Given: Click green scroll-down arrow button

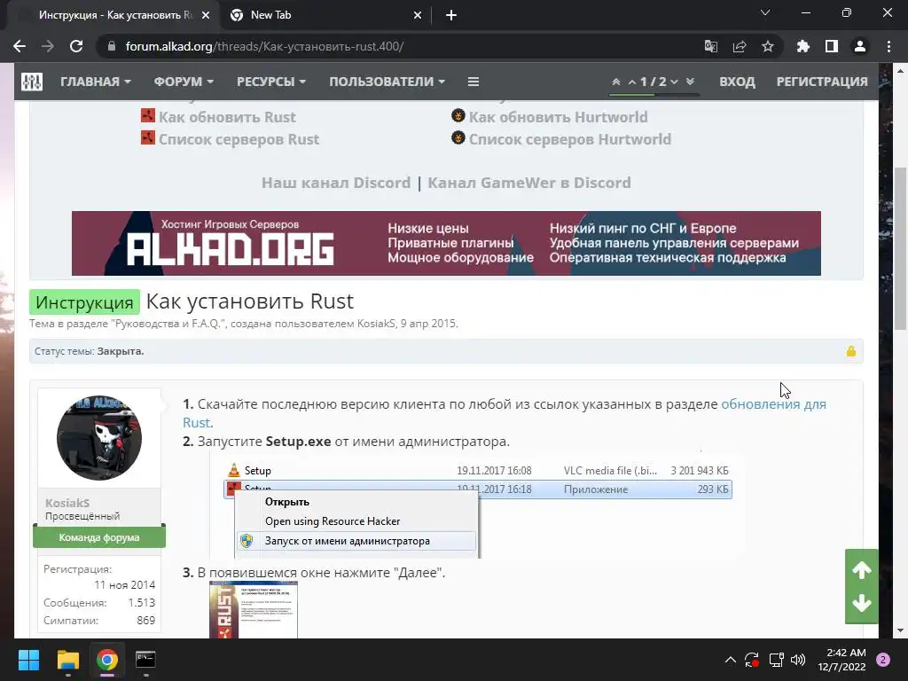Looking at the screenshot, I should 861,603.
